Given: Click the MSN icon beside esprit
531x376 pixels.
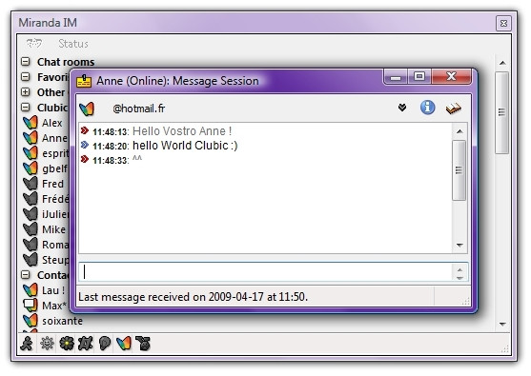Looking at the screenshot, I should tap(31, 153).
